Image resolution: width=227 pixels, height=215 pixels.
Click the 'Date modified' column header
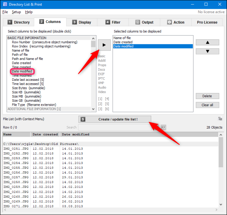pyautogui.click(x=75, y=135)
